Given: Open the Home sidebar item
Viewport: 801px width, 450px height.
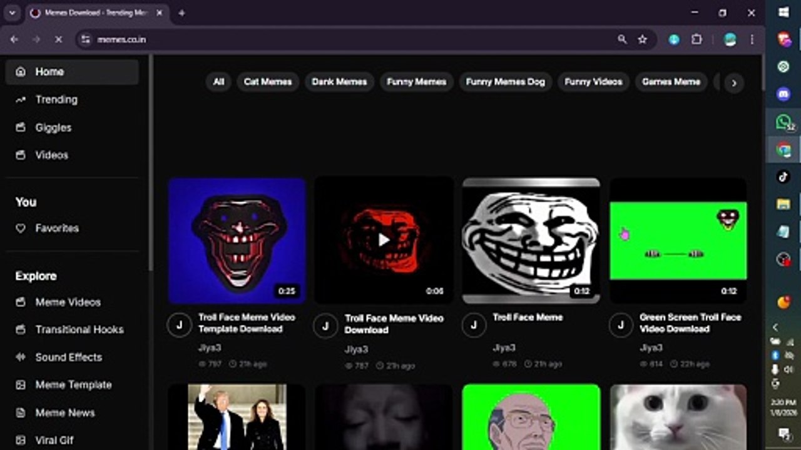Looking at the screenshot, I should point(72,72).
